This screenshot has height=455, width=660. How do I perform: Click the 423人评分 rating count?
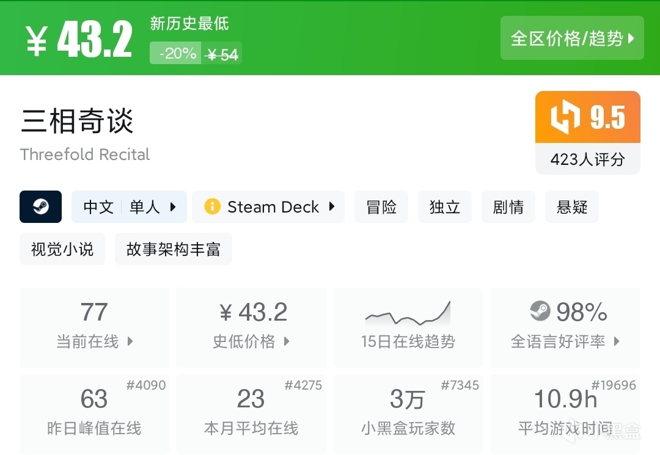pyautogui.click(x=587, y=159)
